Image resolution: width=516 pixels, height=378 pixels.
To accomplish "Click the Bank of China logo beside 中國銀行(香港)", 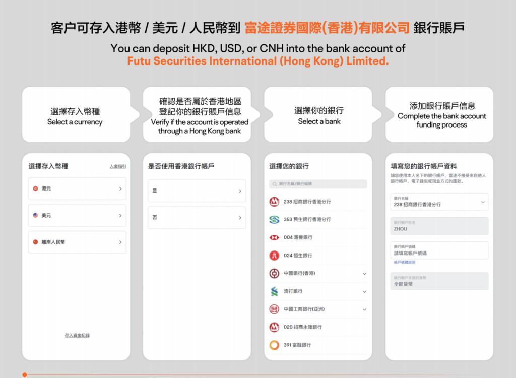I will pos(274,273).
